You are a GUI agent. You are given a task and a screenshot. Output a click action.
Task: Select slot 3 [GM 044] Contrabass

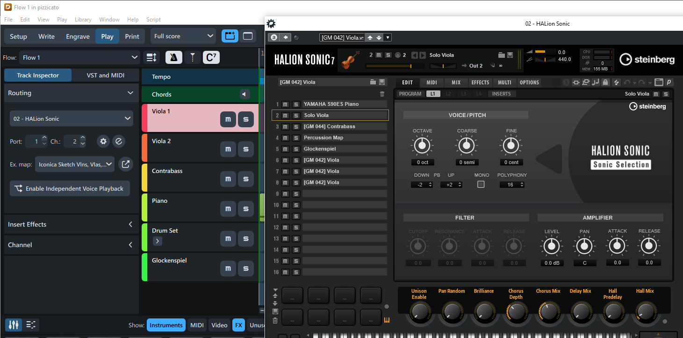[345, 126]
